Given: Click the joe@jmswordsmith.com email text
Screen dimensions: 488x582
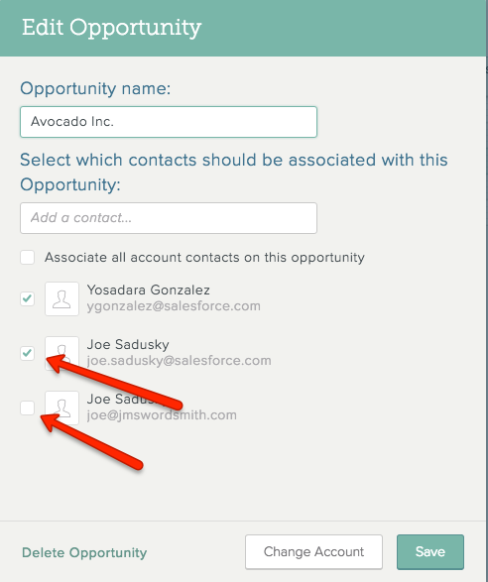Looking at the screenshot, I should point(162,415).
